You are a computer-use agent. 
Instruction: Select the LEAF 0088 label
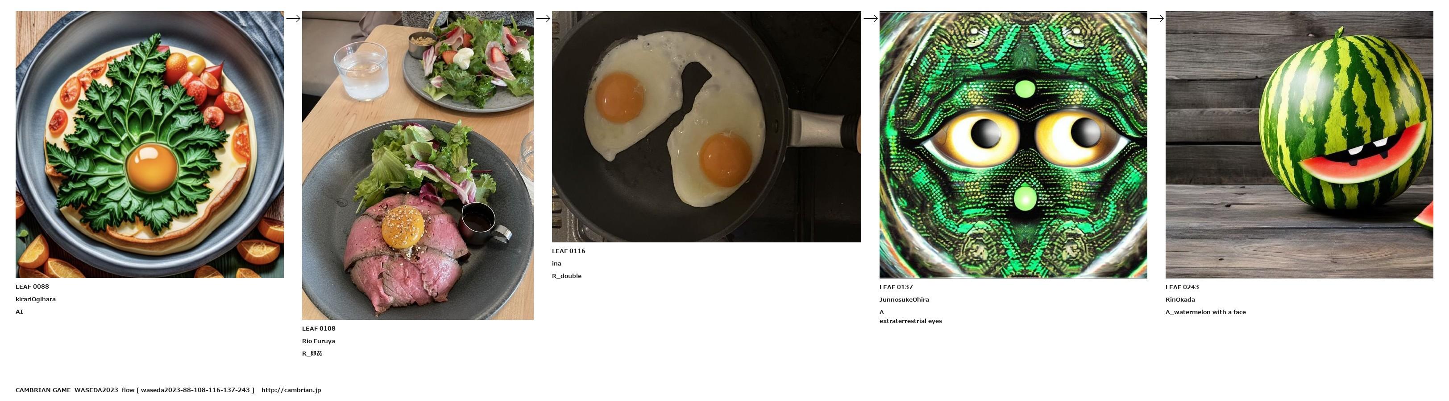[32, 286]
